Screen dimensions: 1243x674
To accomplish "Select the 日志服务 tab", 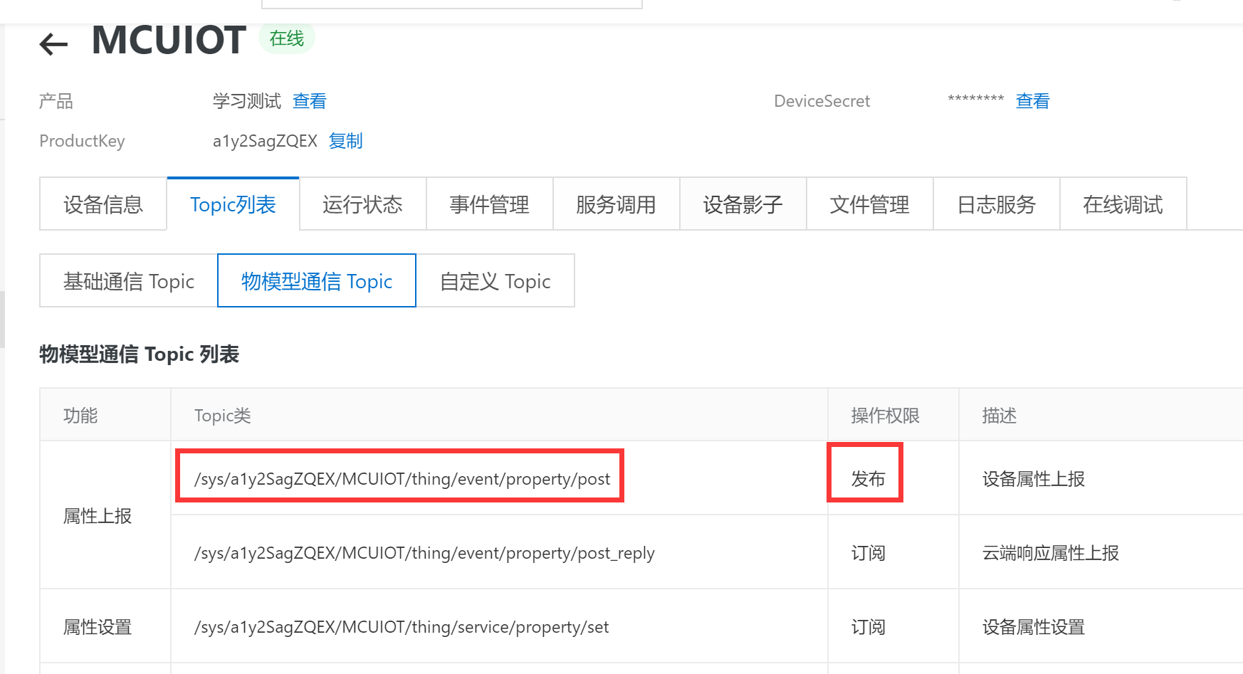I will (996, 204).
